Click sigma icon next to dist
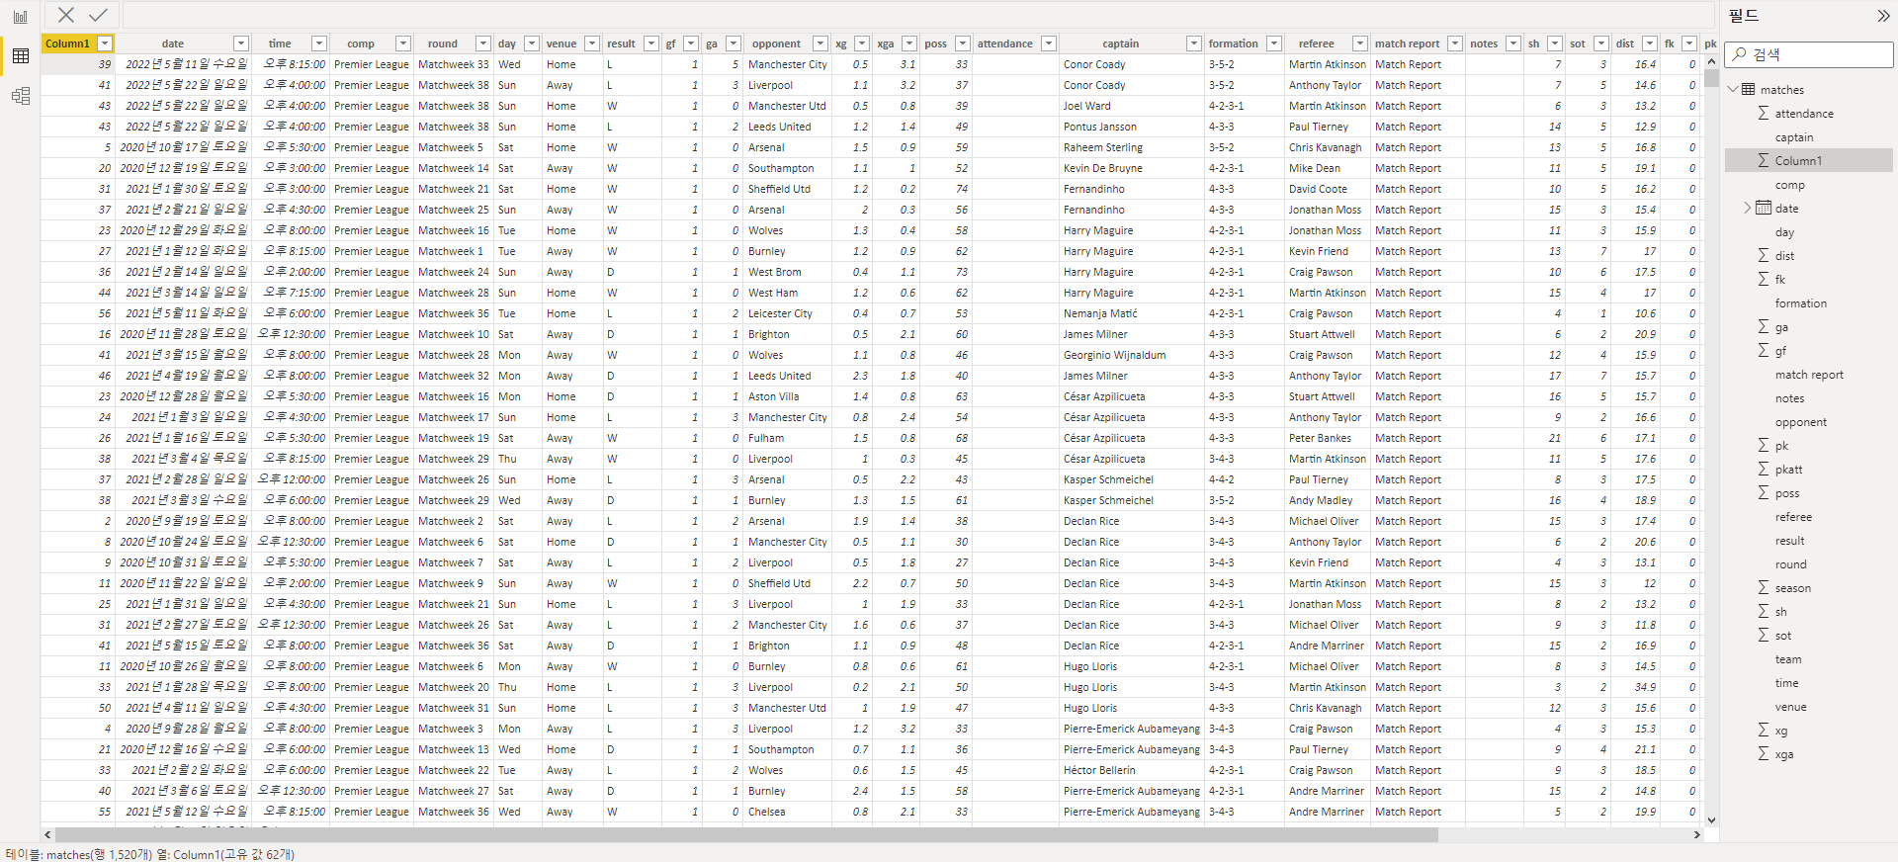The height and width of the screenshot is (862, 1898). [x=1764, y=256]
